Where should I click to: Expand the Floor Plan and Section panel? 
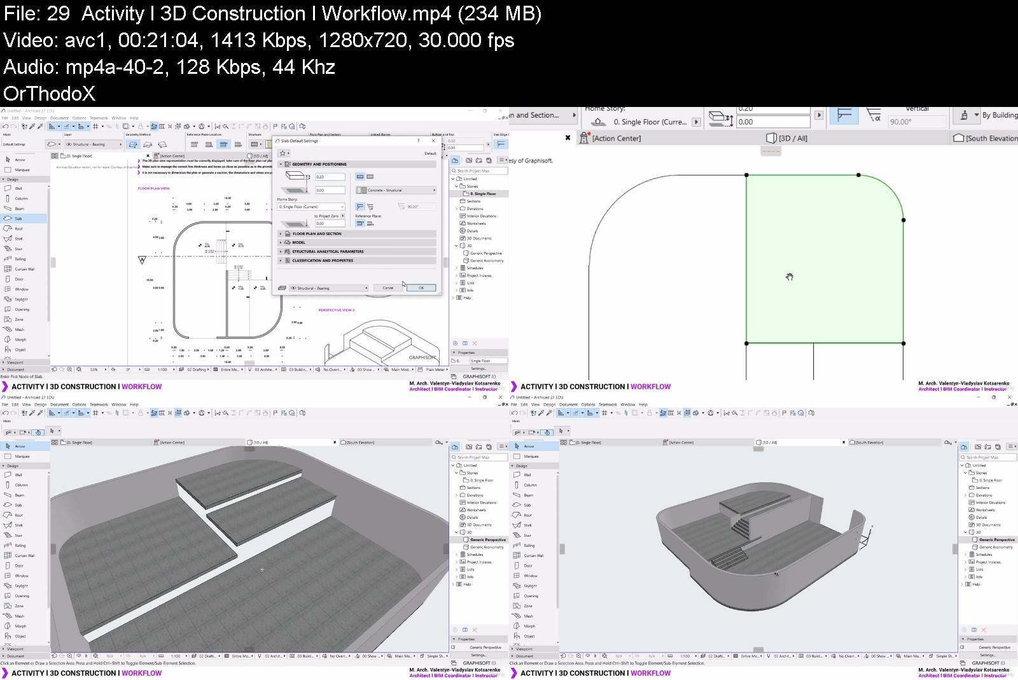358,234
